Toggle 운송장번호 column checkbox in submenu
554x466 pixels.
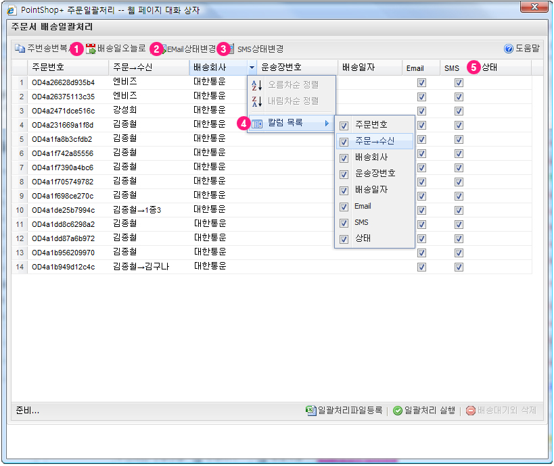point(344,174)
